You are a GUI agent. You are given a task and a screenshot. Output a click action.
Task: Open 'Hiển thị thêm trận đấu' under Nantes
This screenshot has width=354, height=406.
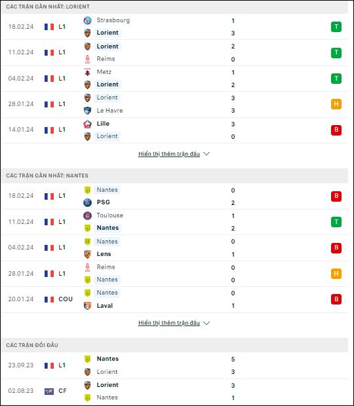169,323
